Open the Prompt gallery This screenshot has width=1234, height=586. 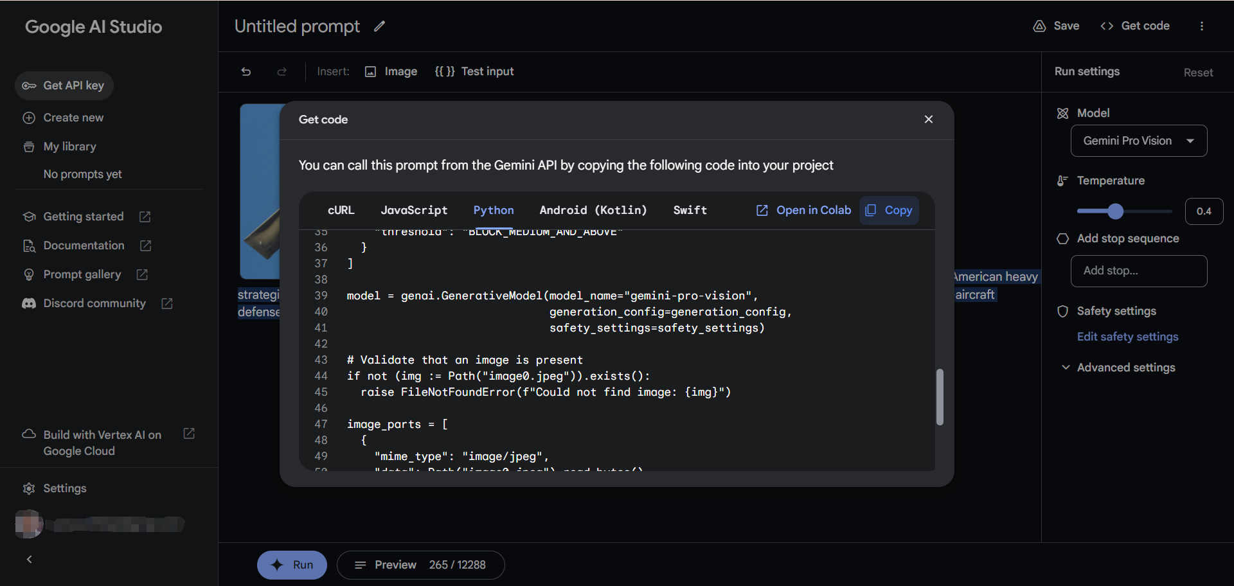tap(82, 274)
